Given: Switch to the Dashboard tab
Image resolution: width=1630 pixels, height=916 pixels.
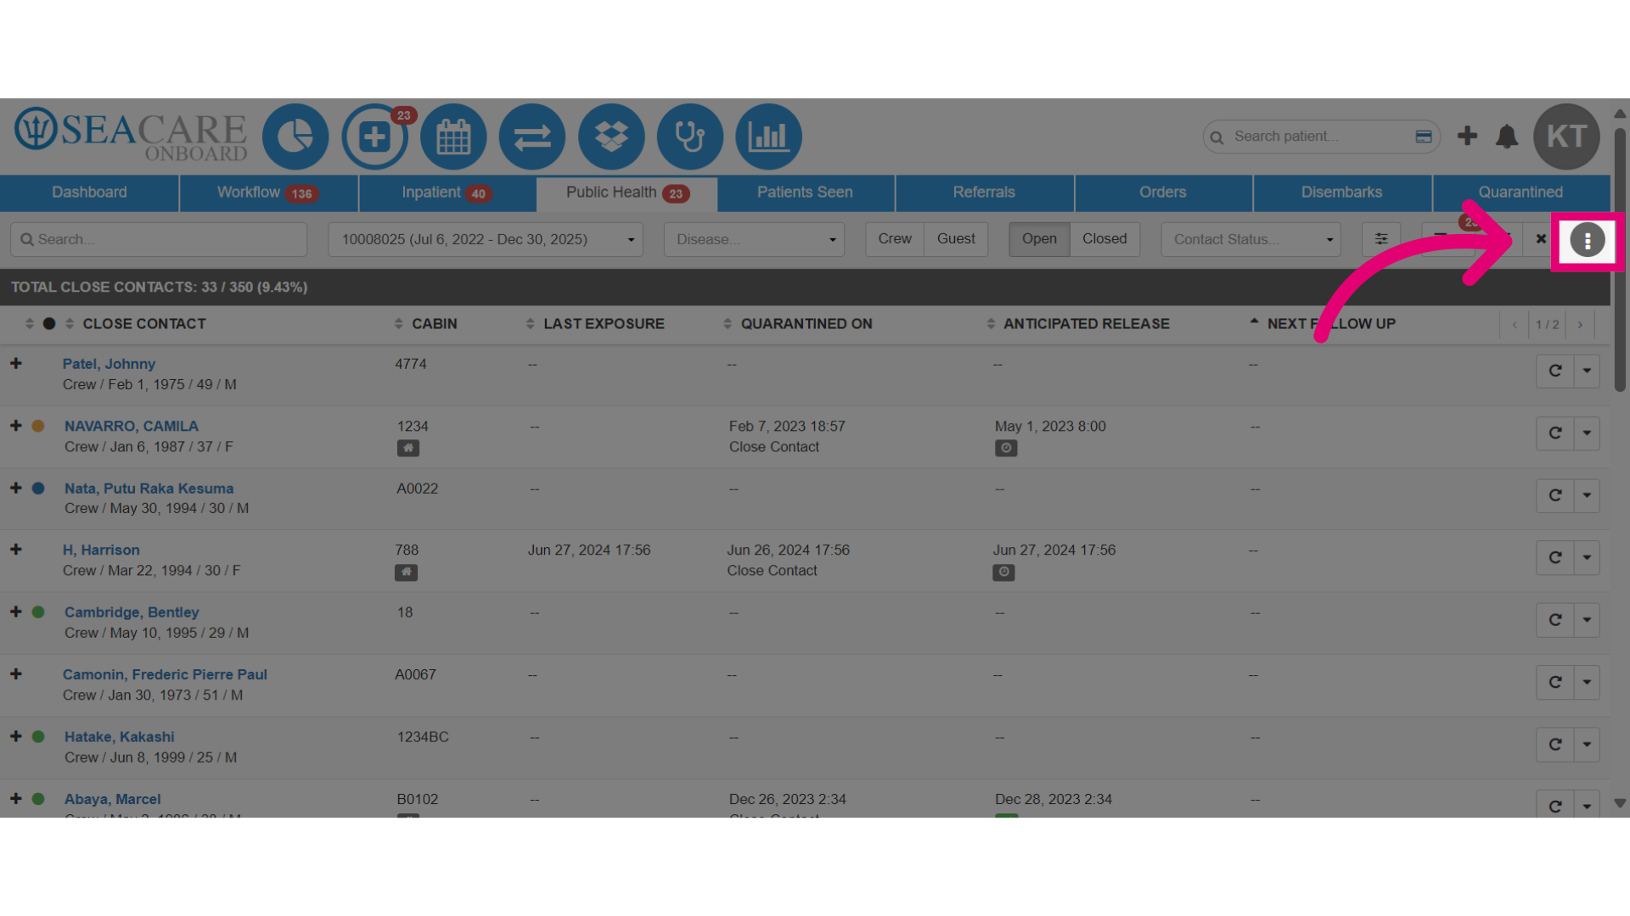Looking at the screenshot, I should tap(89, 193).
